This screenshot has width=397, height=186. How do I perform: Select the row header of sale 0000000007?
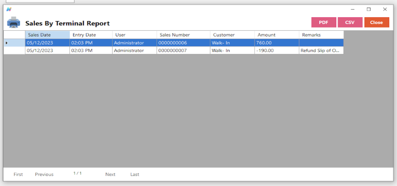14,50
